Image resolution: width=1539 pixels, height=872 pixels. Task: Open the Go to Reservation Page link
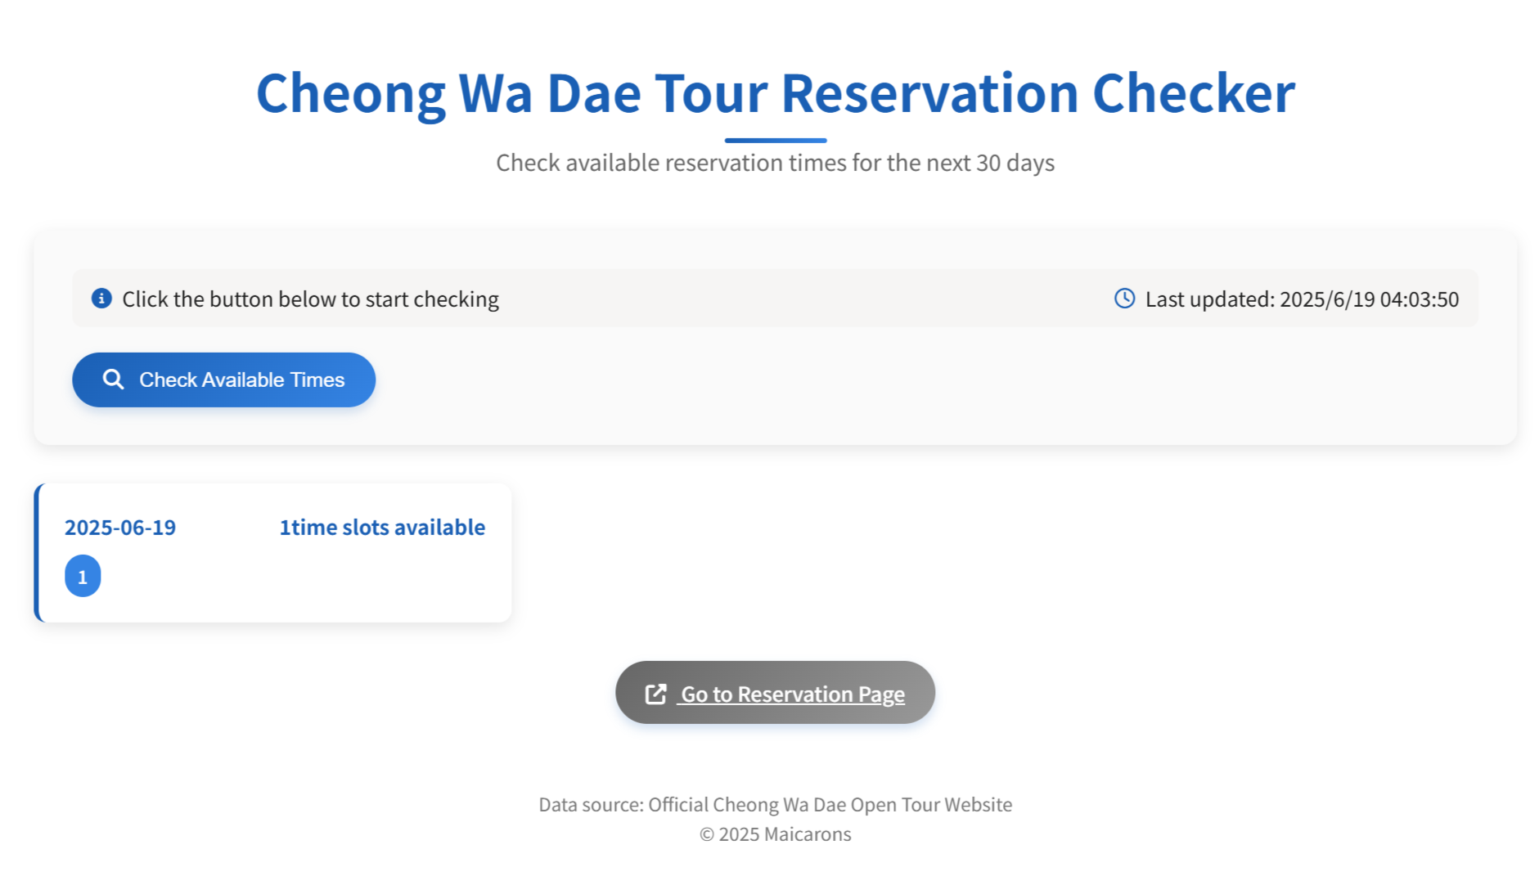click(x=775, y=693)
